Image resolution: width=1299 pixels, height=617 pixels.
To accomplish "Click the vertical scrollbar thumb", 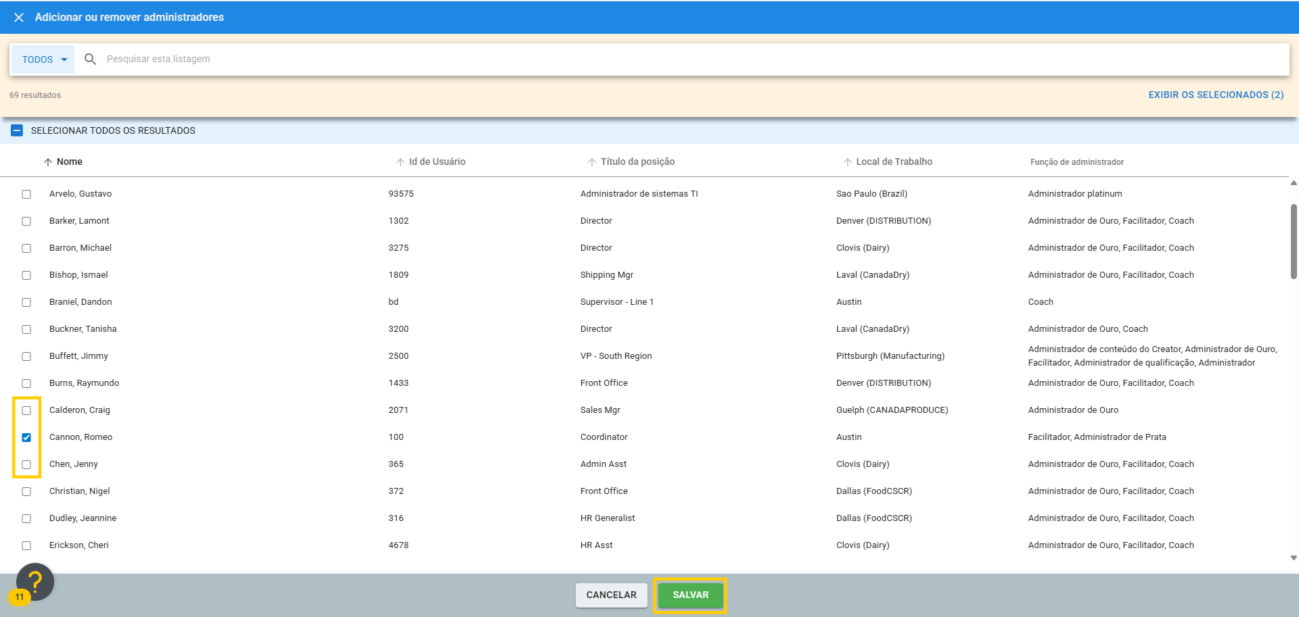I will (x=1294, y=241).
